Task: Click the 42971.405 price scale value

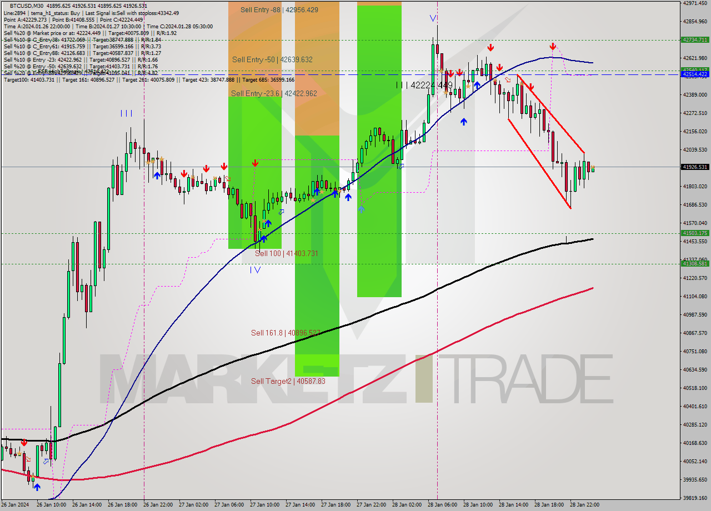Action: click(695, 3)
